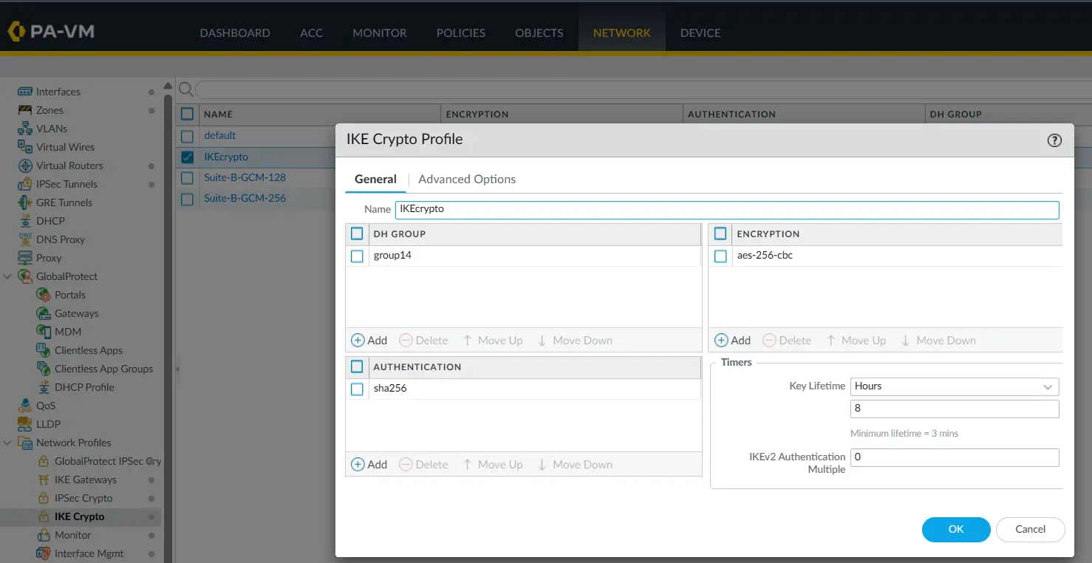
Task: Click the Clientless Apps icon
Action: [x=43, y=350]
